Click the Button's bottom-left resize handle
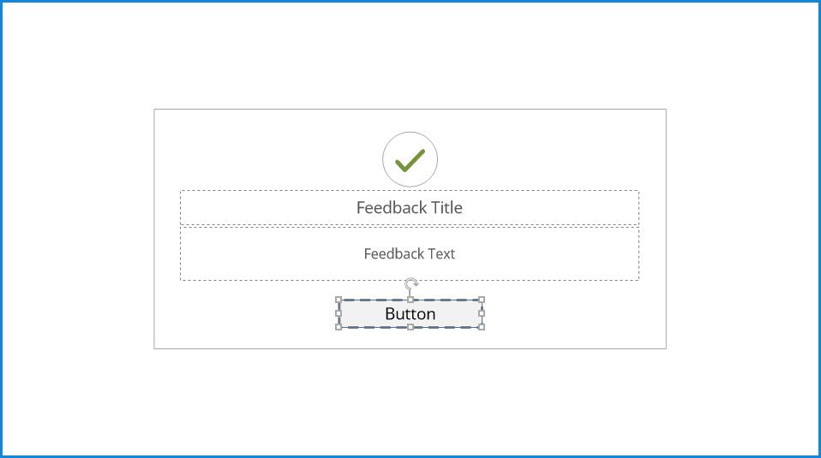 (339, 327)
